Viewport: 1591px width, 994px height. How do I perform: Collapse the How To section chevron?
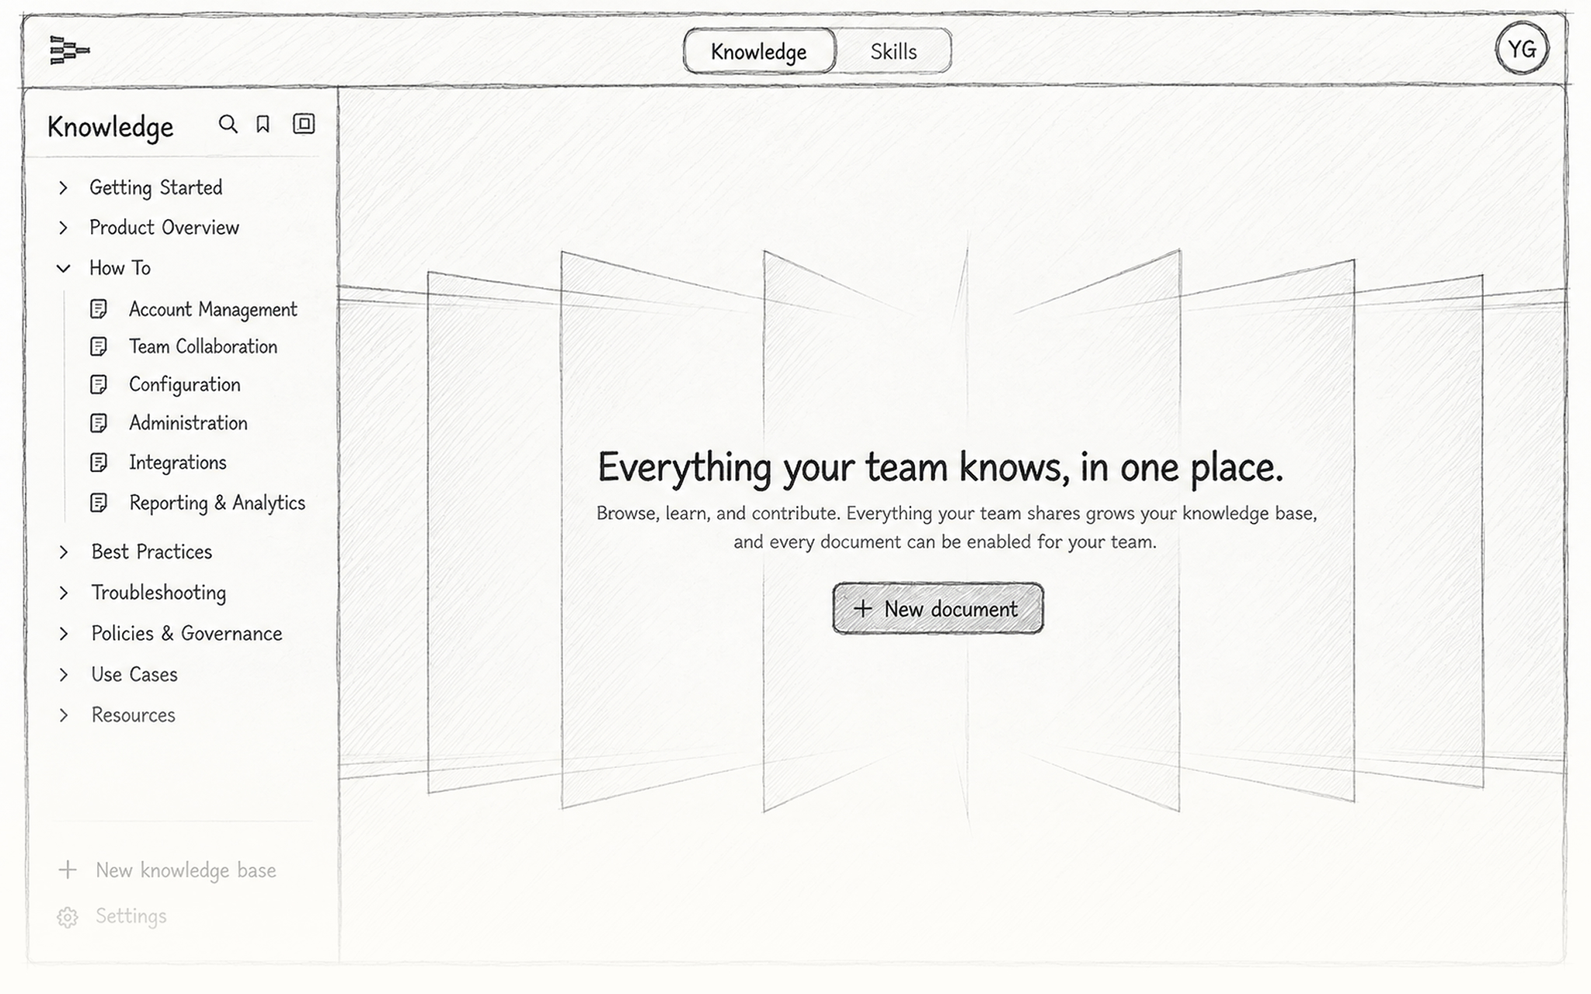(64, 269)
